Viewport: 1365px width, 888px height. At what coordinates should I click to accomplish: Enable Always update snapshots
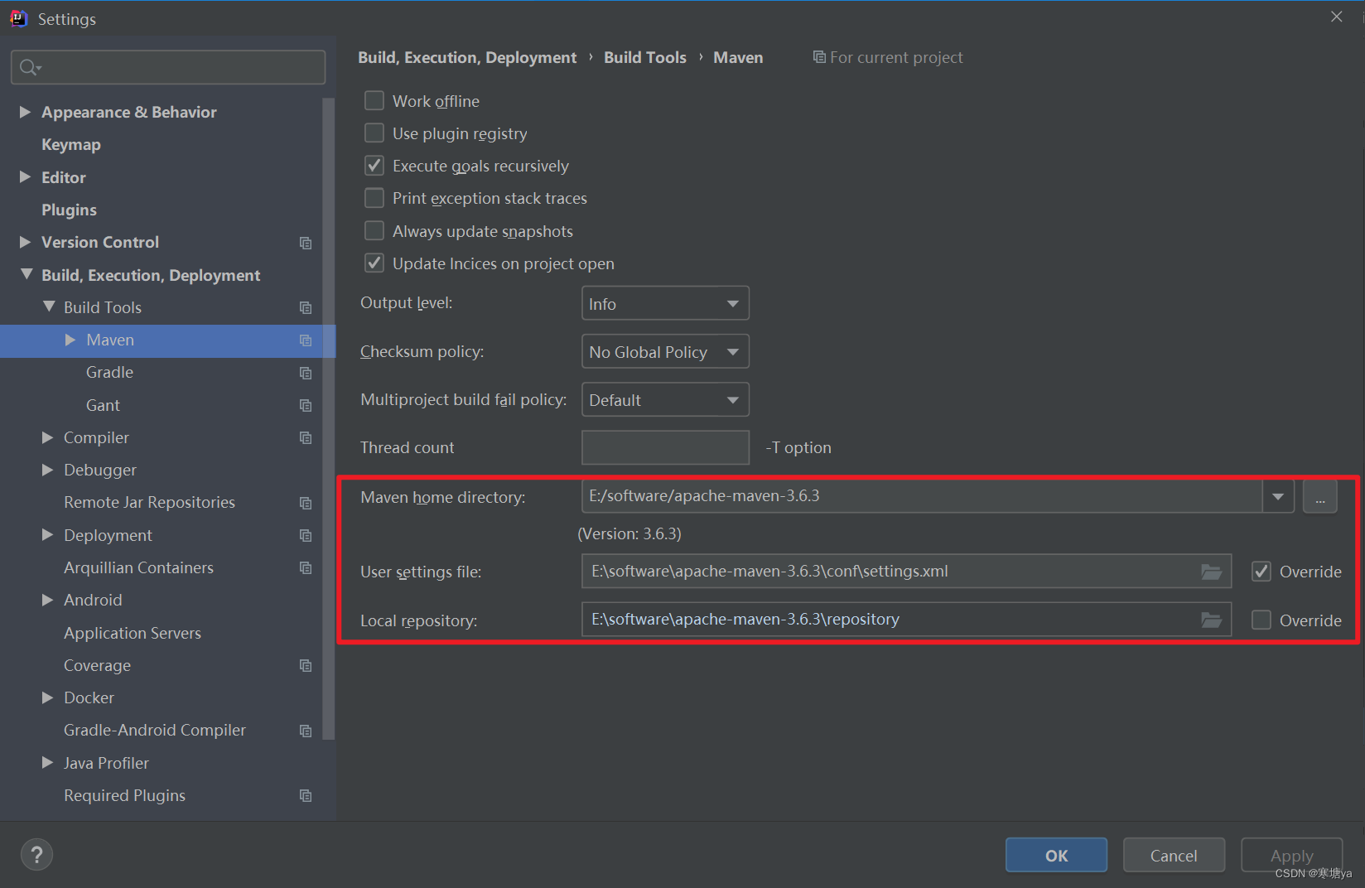(374, 231)
